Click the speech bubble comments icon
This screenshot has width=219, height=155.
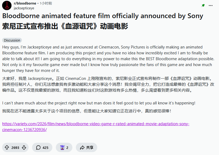pyautogui.click(x=38, y=148)
